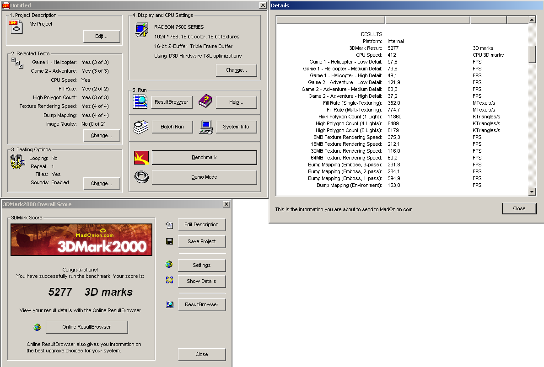
Task: Open Edit for Project Description
Action: click(102, 37)
